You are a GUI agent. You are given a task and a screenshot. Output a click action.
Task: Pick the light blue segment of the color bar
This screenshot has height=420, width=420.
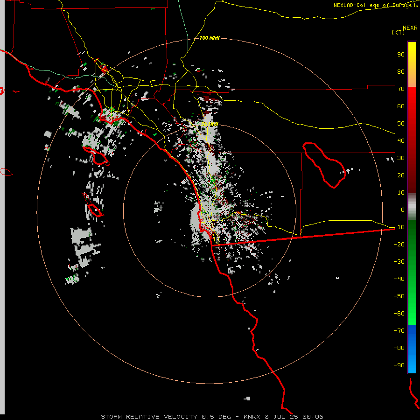pos(412,363)
